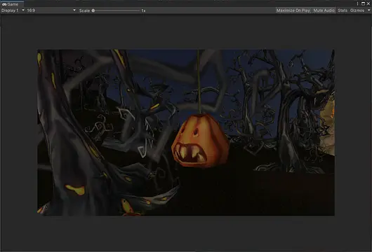The width and height of the screenshot is (372, 252).
Task: Open the Display 1 dropdown
Action: click(x=13, y=10)
